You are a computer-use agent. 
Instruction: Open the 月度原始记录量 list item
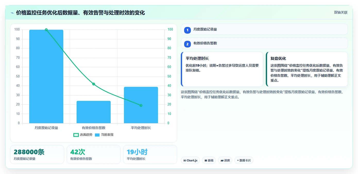(264, 29)
